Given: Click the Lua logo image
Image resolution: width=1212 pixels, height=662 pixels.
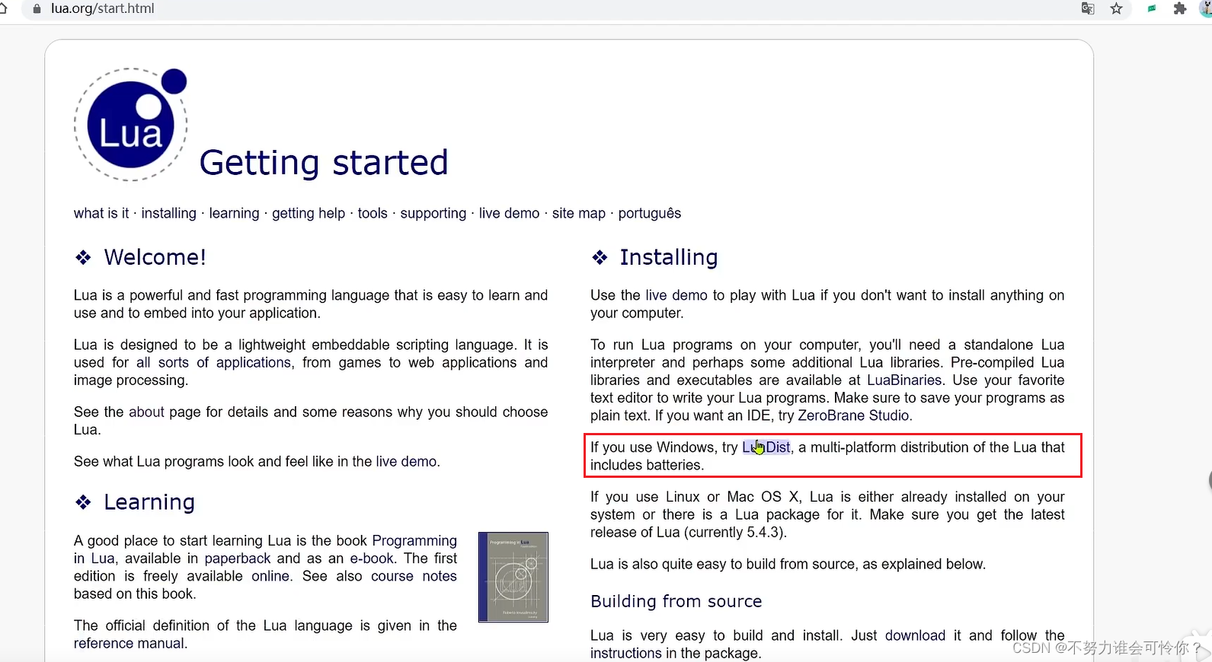Looking at the screenshot, I should coord(131,124).
